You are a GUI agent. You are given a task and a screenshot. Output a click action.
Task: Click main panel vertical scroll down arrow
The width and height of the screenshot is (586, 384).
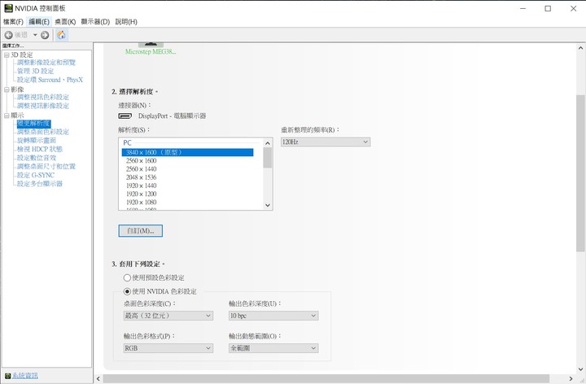coord(580,369)
